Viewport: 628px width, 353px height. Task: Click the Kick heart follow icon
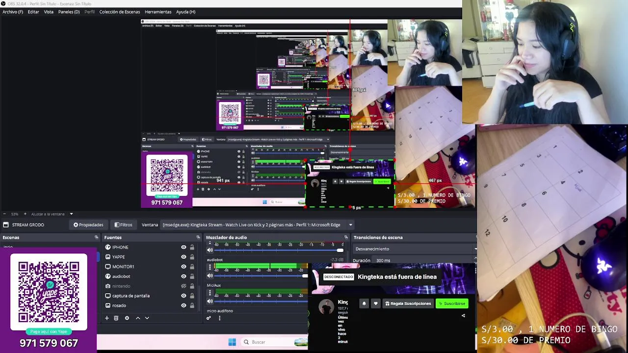tap(376, 303)
